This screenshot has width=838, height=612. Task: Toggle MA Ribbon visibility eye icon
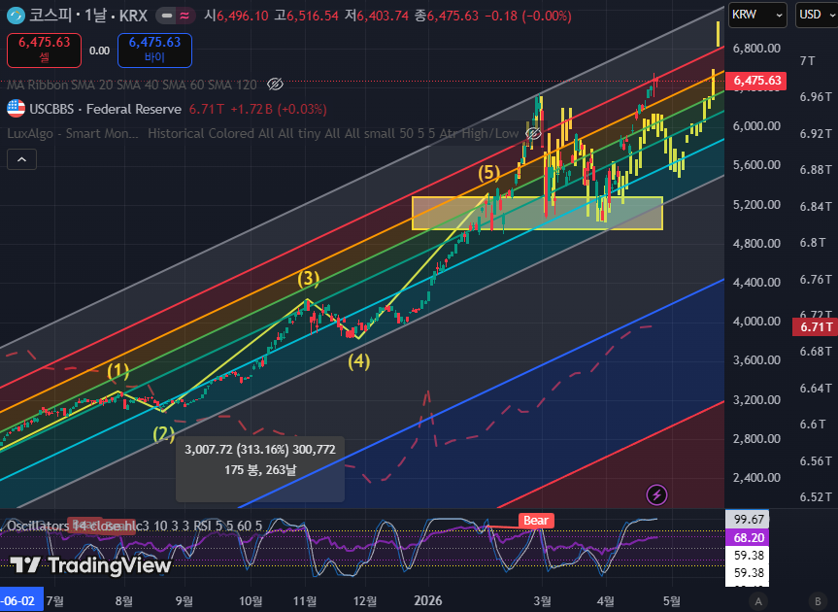pyautogui.click(x=275, y=84)
